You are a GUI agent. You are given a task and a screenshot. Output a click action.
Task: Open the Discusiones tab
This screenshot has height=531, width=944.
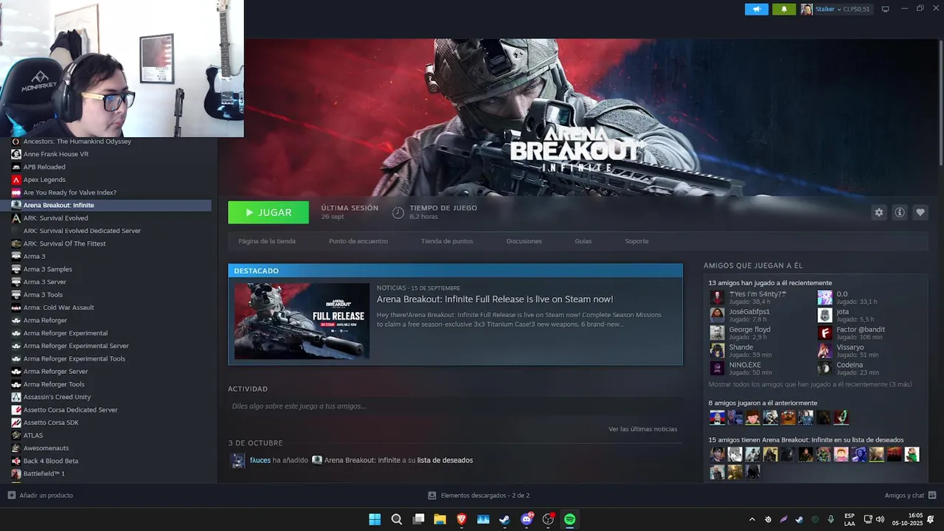coord(524,241)
